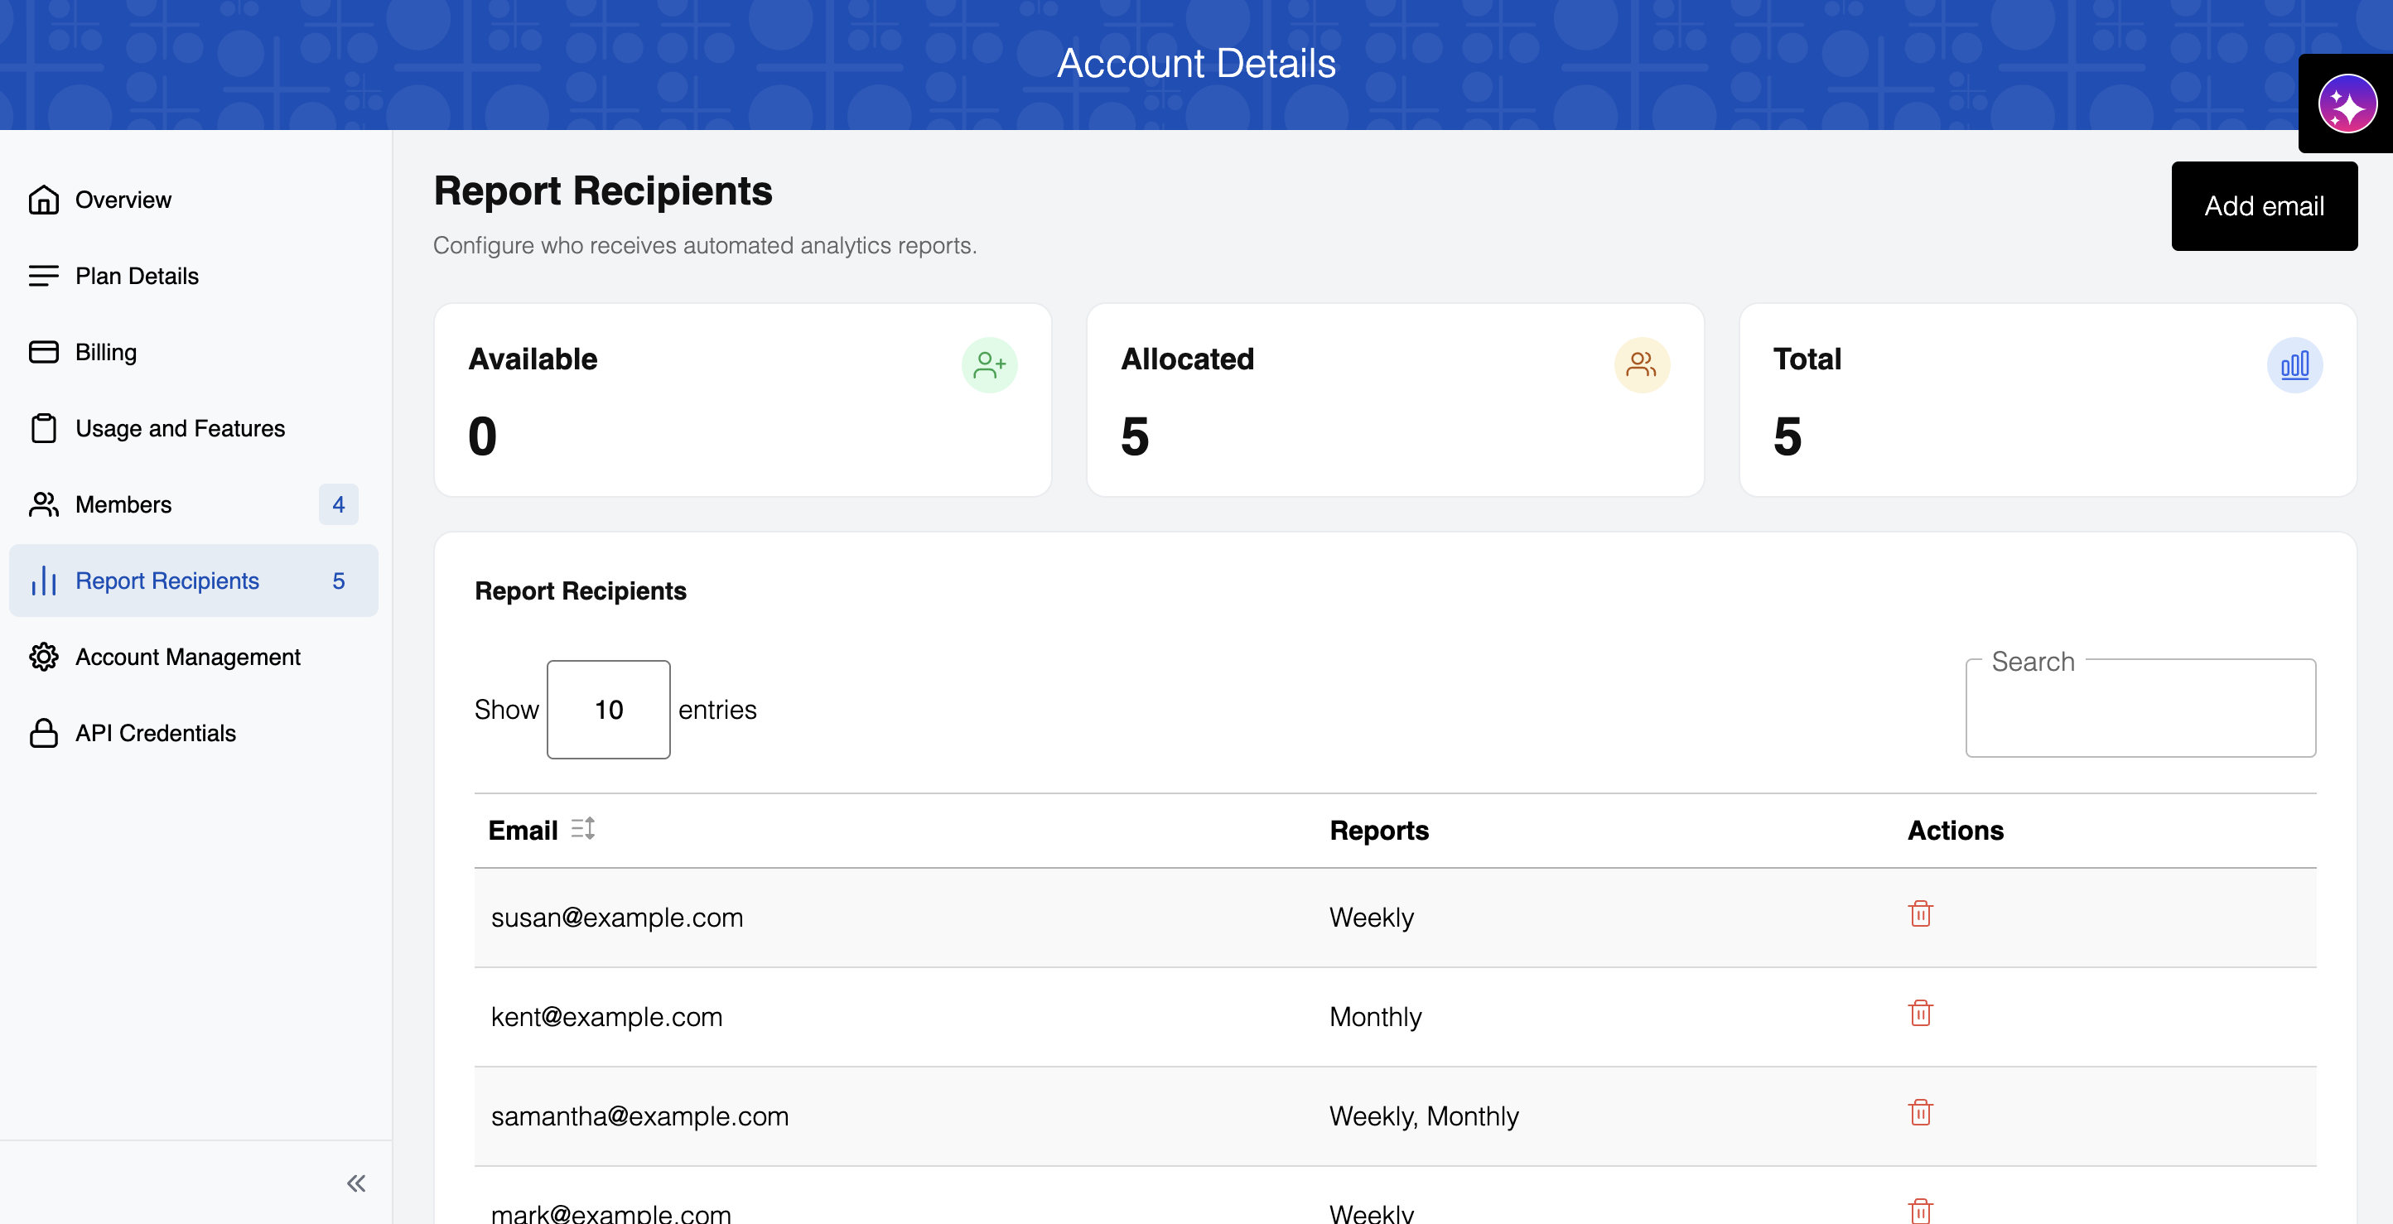Open the Overview page
Image resolution: width=2393 pixels, height=1224 pixels.
193,200
